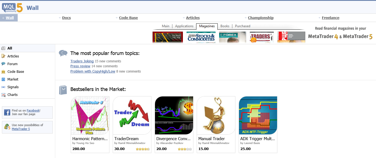This screenshot has width=376, height=158.
Task: Select the Forum speech bubble icon
Action: coord(3,64)
